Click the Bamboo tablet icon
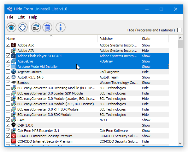 (14, 82)
